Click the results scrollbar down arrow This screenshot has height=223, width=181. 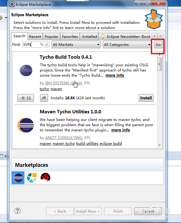(160, 145)
